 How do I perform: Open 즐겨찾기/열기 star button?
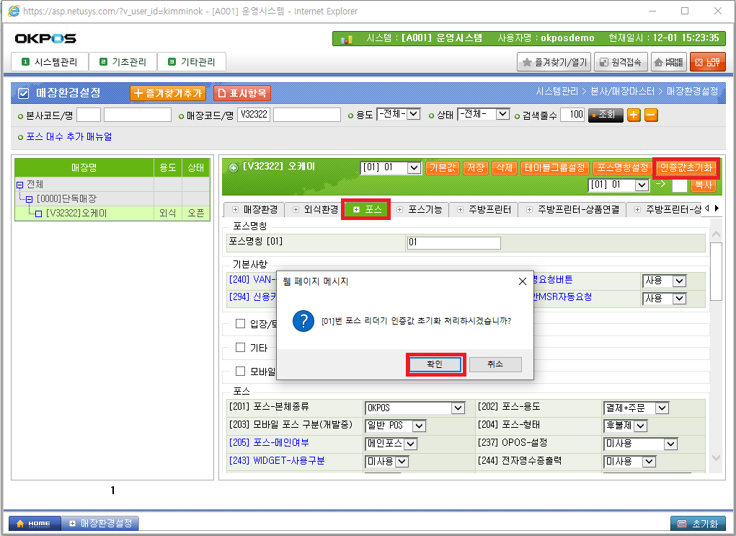(x=554, y=62)
